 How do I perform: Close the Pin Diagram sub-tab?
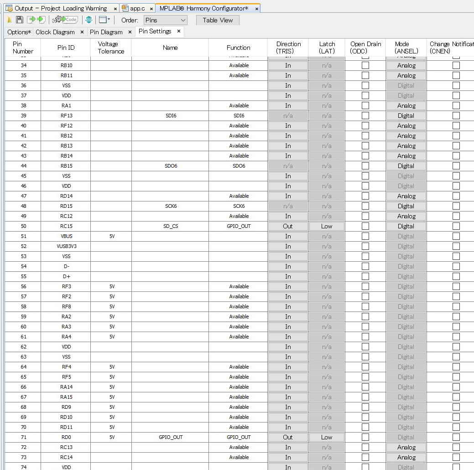130,32
